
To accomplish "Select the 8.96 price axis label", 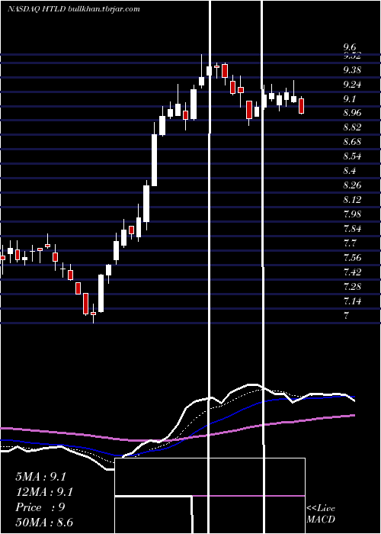I will click(352, 113).
